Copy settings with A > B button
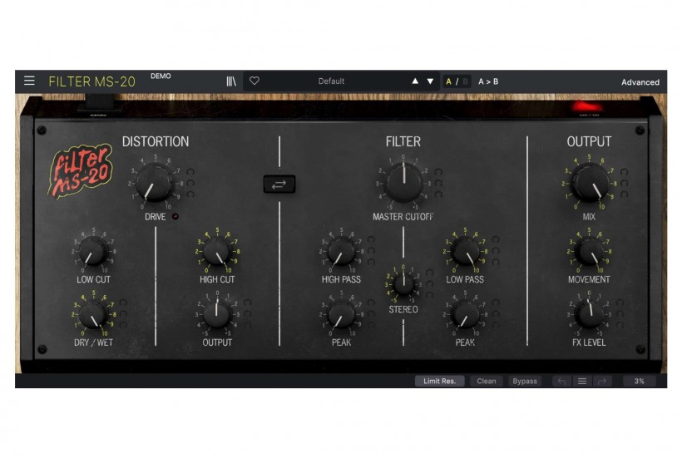 (488, 81)
